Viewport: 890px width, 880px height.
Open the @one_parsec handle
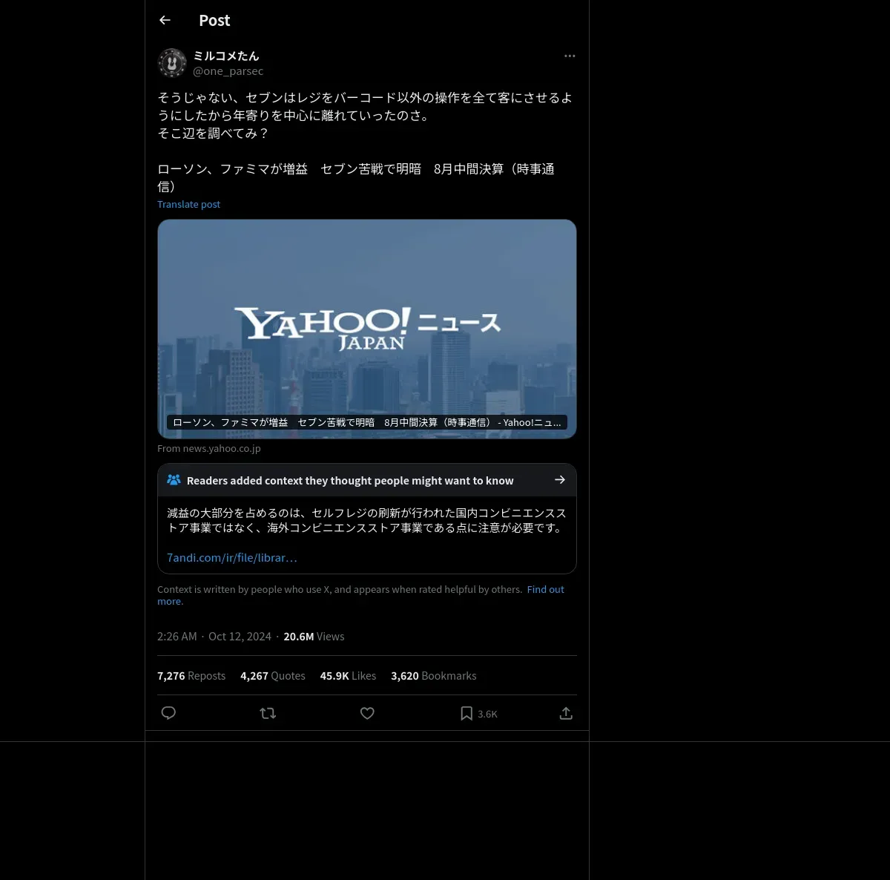(228, 71)
